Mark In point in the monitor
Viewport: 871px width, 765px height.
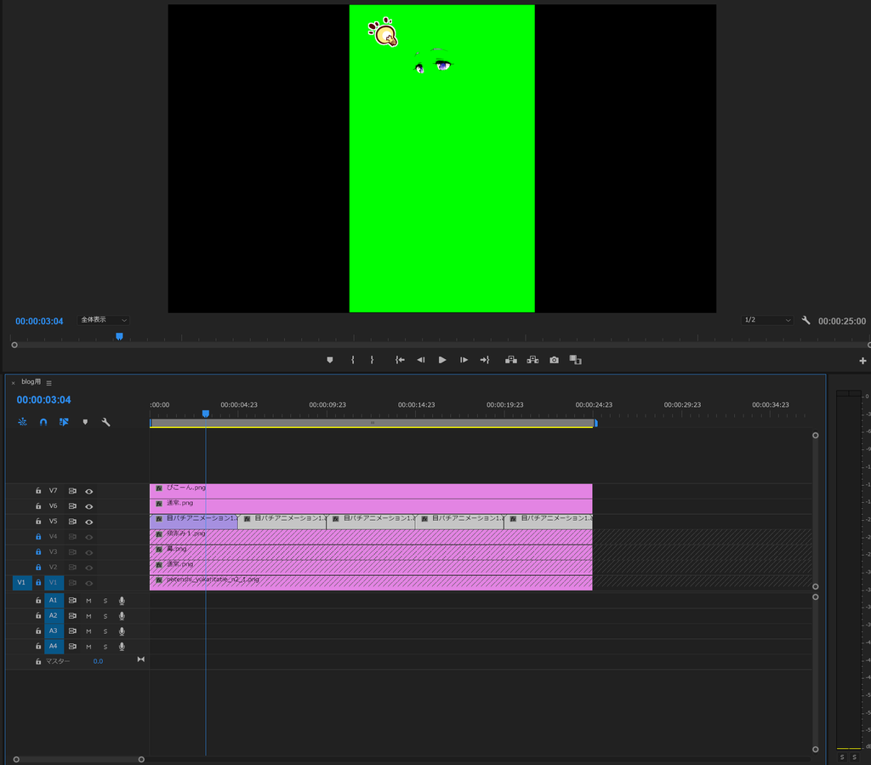[x=353, y=360]
